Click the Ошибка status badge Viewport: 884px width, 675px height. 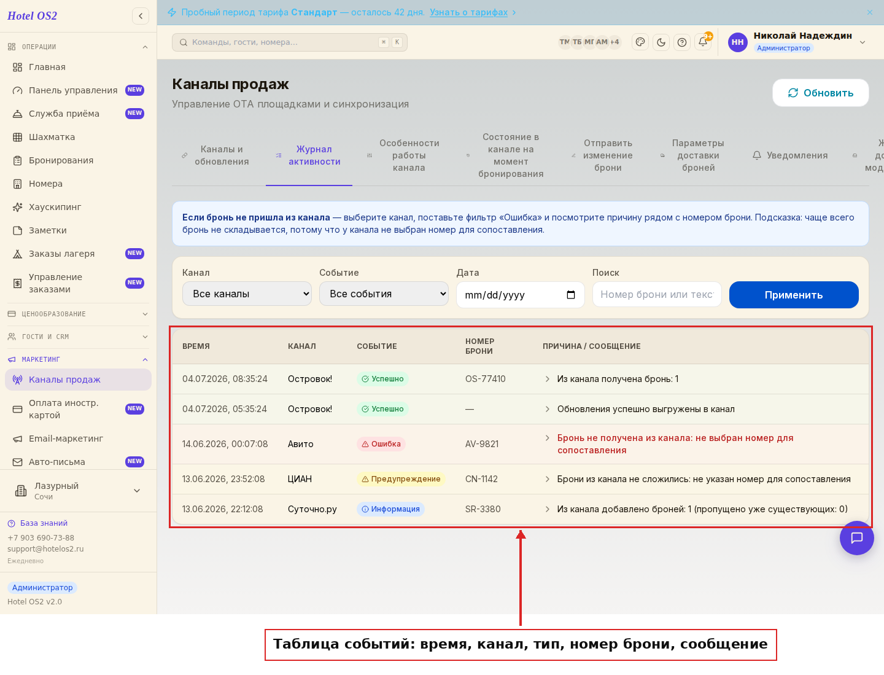click(381, 444)
